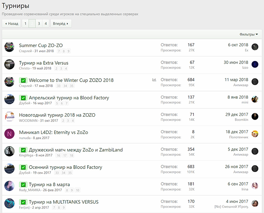Go to page 3 in pagination

[39, 23]
